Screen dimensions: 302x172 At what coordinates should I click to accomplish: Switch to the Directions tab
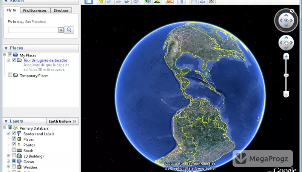coord(61,11)
